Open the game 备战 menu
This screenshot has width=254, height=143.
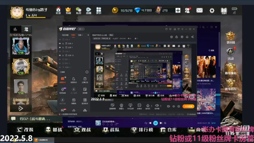54,130
